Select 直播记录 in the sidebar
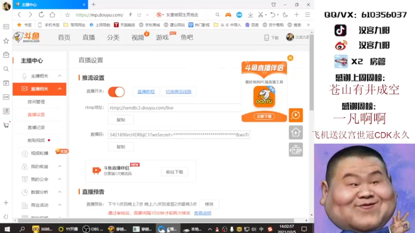The width and height of the screenshot is (415, 233). pyautogui.click(x=36, y=127)
